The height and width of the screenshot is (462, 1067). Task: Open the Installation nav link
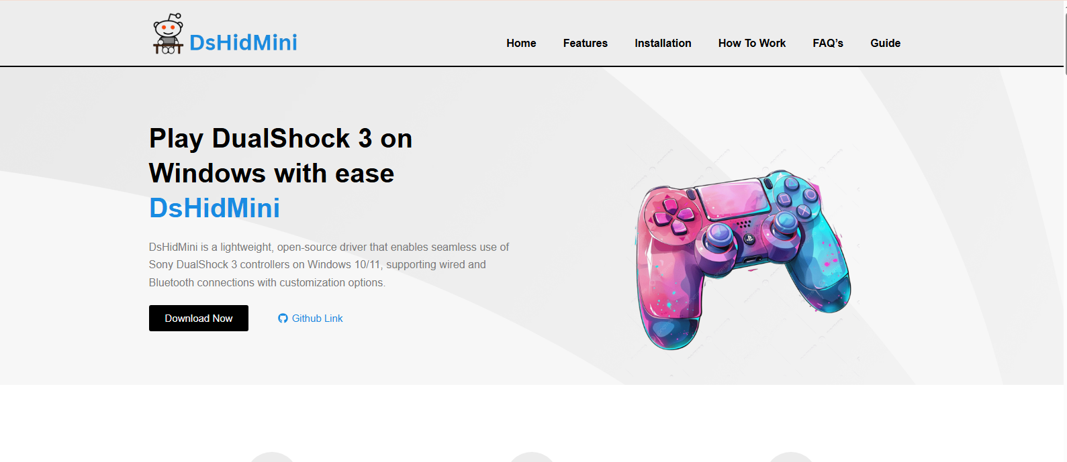click(663, 43)
